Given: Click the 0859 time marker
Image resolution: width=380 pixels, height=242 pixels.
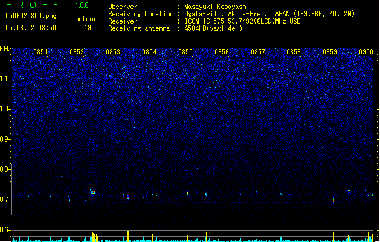Looking at the screenshot, I should [330, 52].
